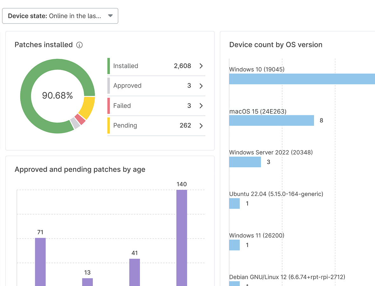
Task: Click the caret arrow on Device state filter
Action: tap(110, 16)
